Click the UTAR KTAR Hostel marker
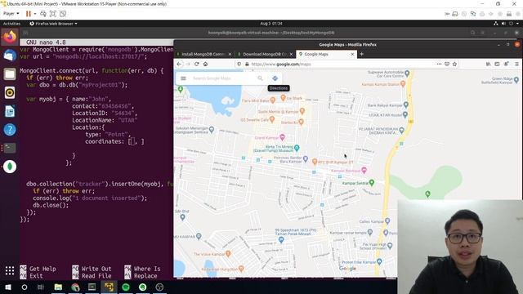The width and height of the screenshot is (523, 294). (405, 114)
